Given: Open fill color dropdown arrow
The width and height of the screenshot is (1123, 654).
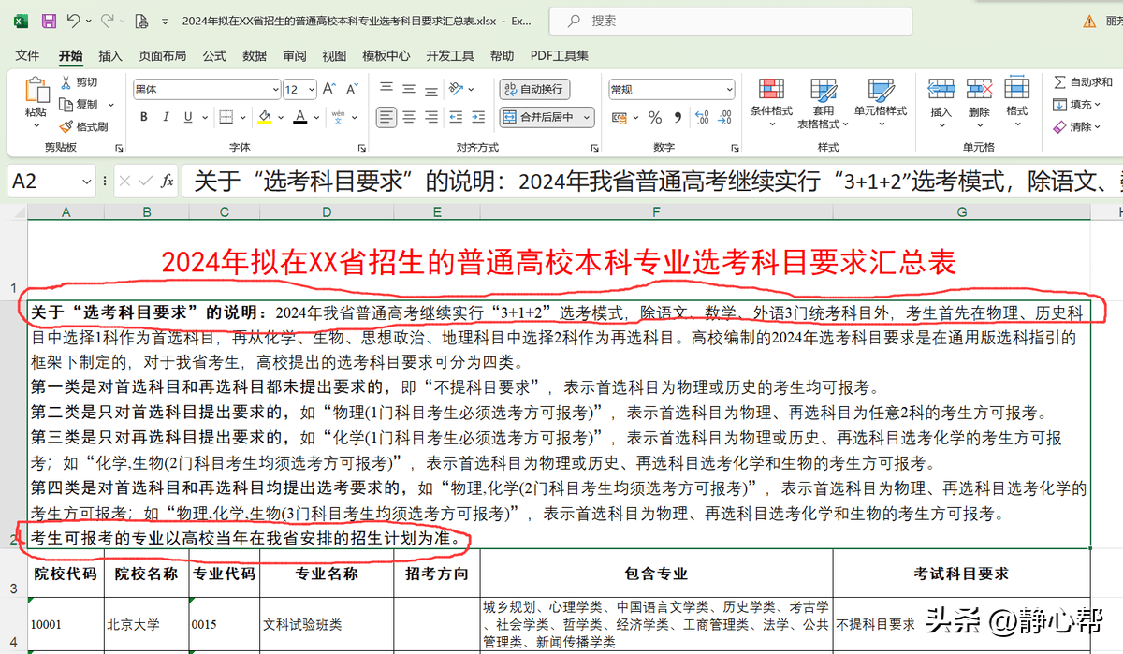Looking at the screenshot, I should [x=280, y=117].
